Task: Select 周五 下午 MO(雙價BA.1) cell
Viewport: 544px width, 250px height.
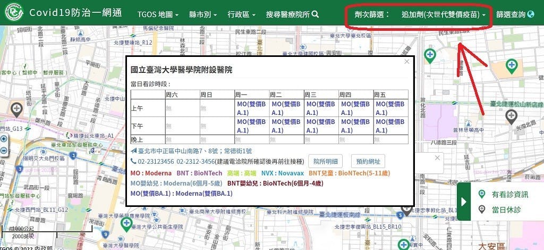Action: click(390, 126)
